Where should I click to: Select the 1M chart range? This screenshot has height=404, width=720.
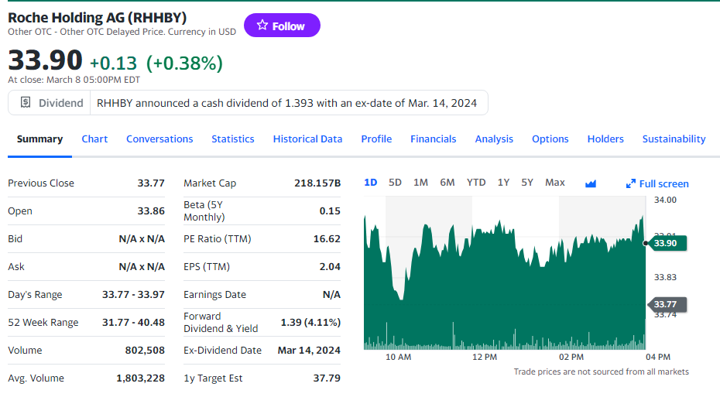420,183
